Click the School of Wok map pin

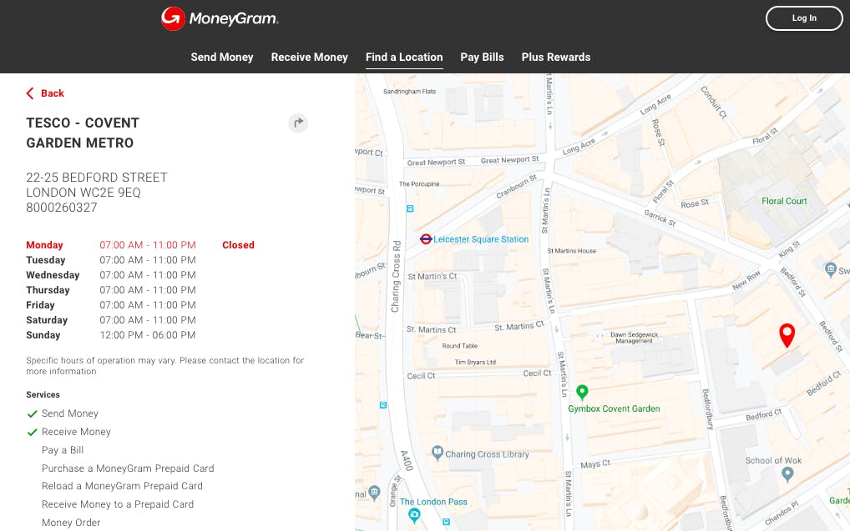787,473
